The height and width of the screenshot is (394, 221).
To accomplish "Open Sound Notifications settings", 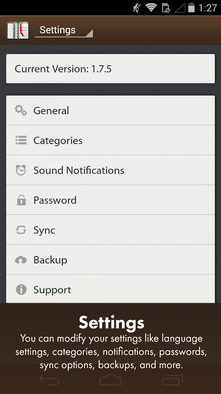I will [110, 170].
